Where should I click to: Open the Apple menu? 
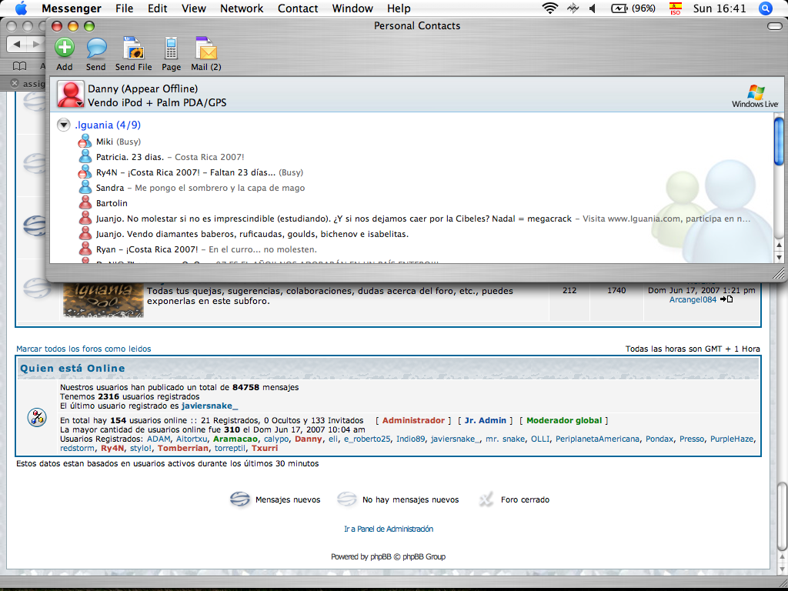coord(21,8)
